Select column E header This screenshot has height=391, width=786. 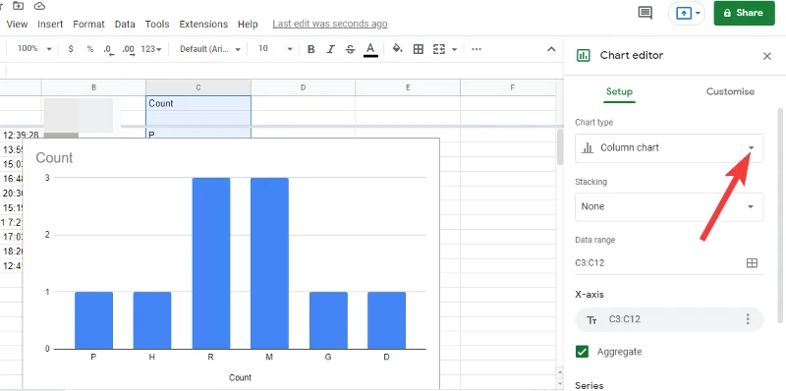408,87
